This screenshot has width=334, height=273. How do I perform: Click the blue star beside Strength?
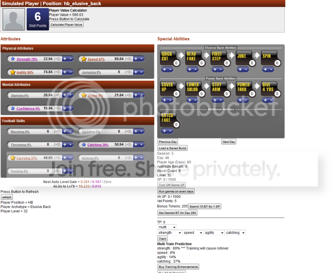pos(13,59)
